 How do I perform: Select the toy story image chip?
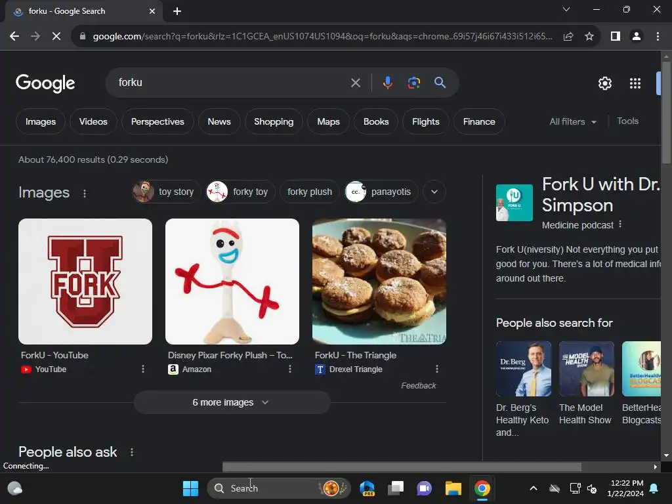166,192
